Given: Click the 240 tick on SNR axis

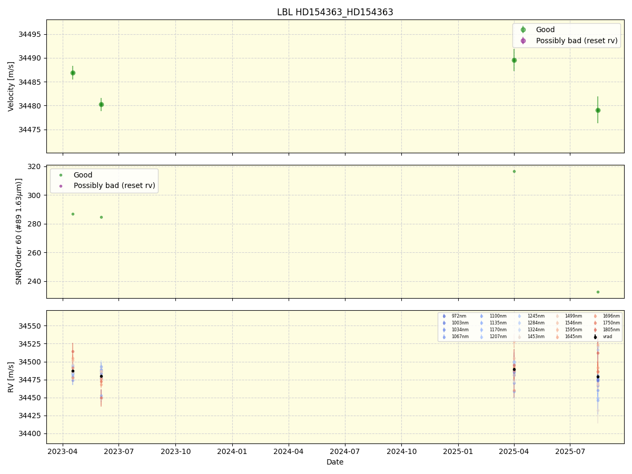Looking at the screenshot, I should (35, 281).
